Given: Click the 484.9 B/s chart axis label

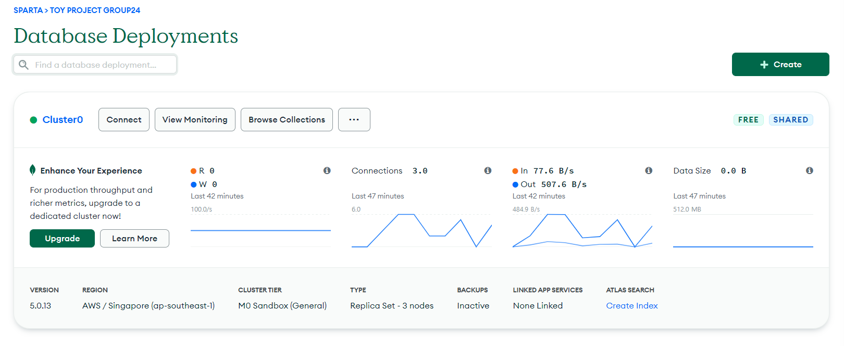Looking at the screenshot, I should 526,209.
